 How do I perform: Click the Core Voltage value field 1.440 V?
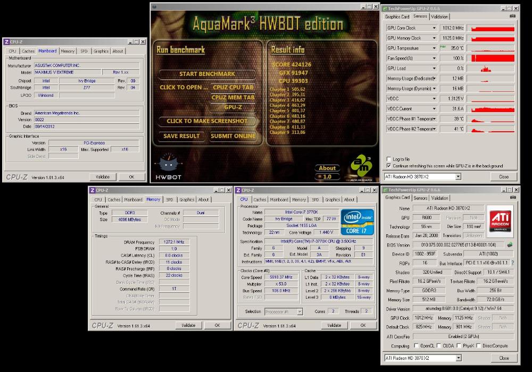pos(326,232)
